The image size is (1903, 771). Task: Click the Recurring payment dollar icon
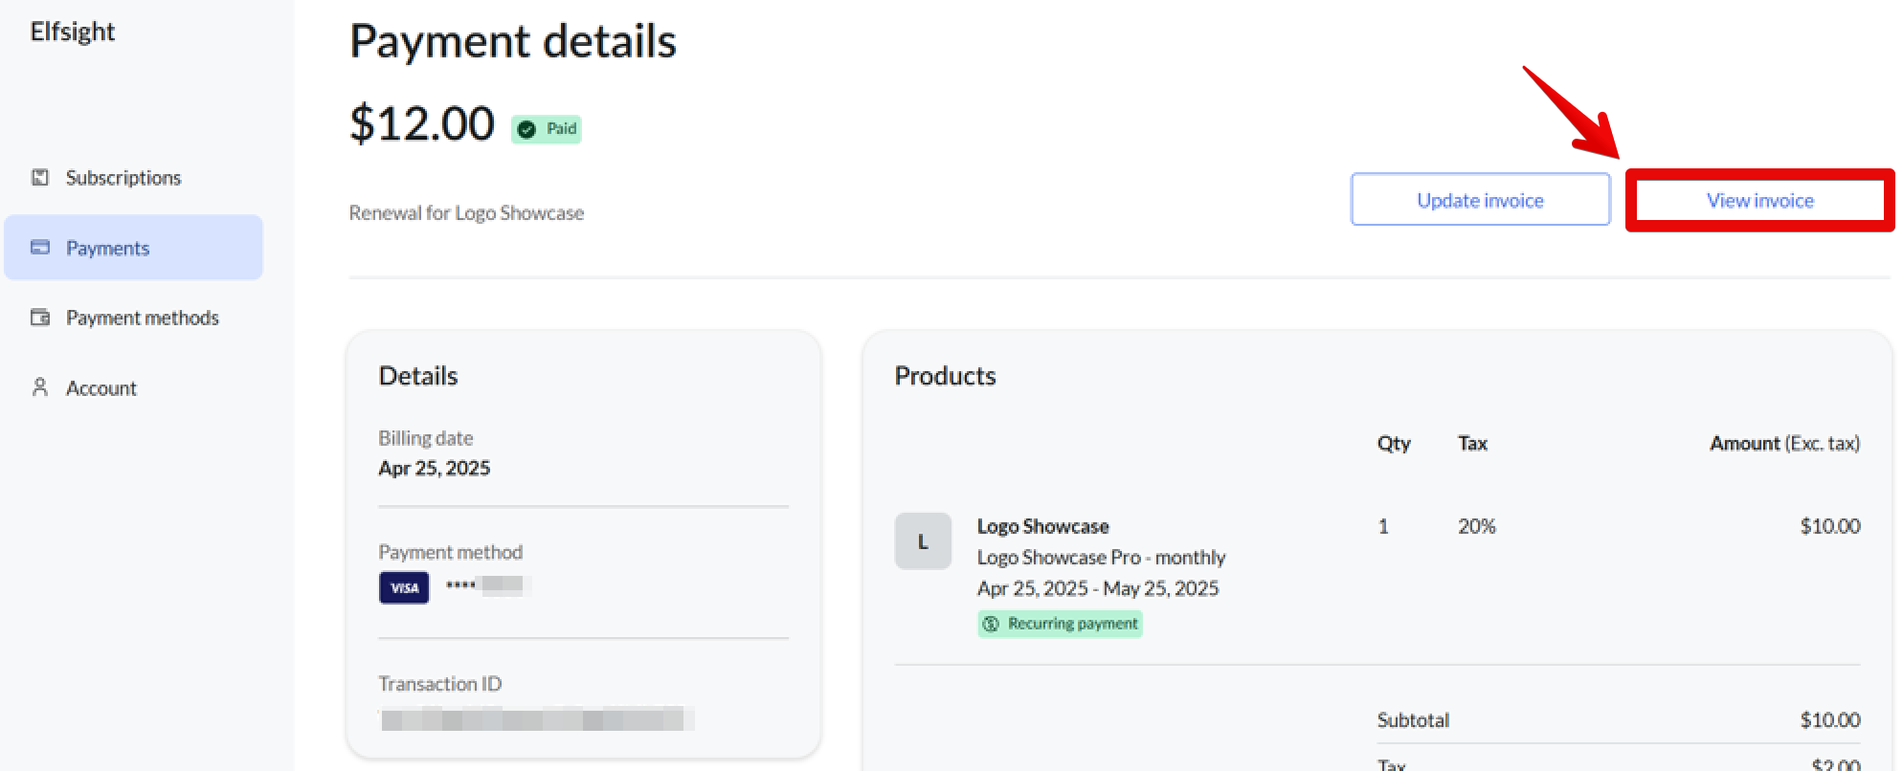(x=991, y=624)
